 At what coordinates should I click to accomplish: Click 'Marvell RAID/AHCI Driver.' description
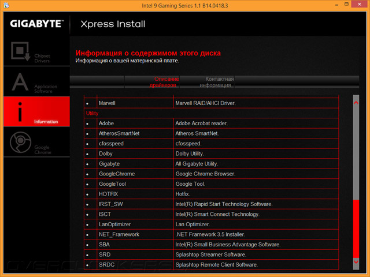tap(205, 103)
